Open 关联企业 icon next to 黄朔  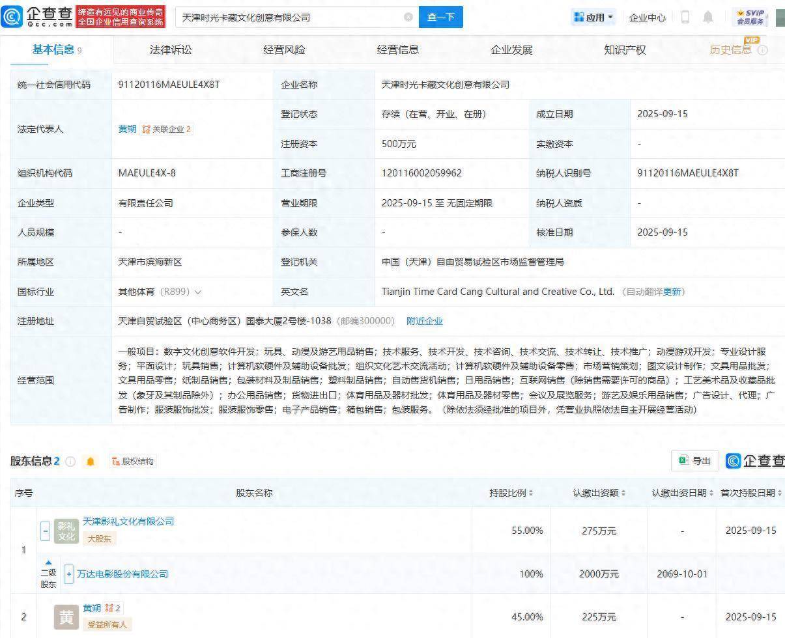[x=145, y=129]
